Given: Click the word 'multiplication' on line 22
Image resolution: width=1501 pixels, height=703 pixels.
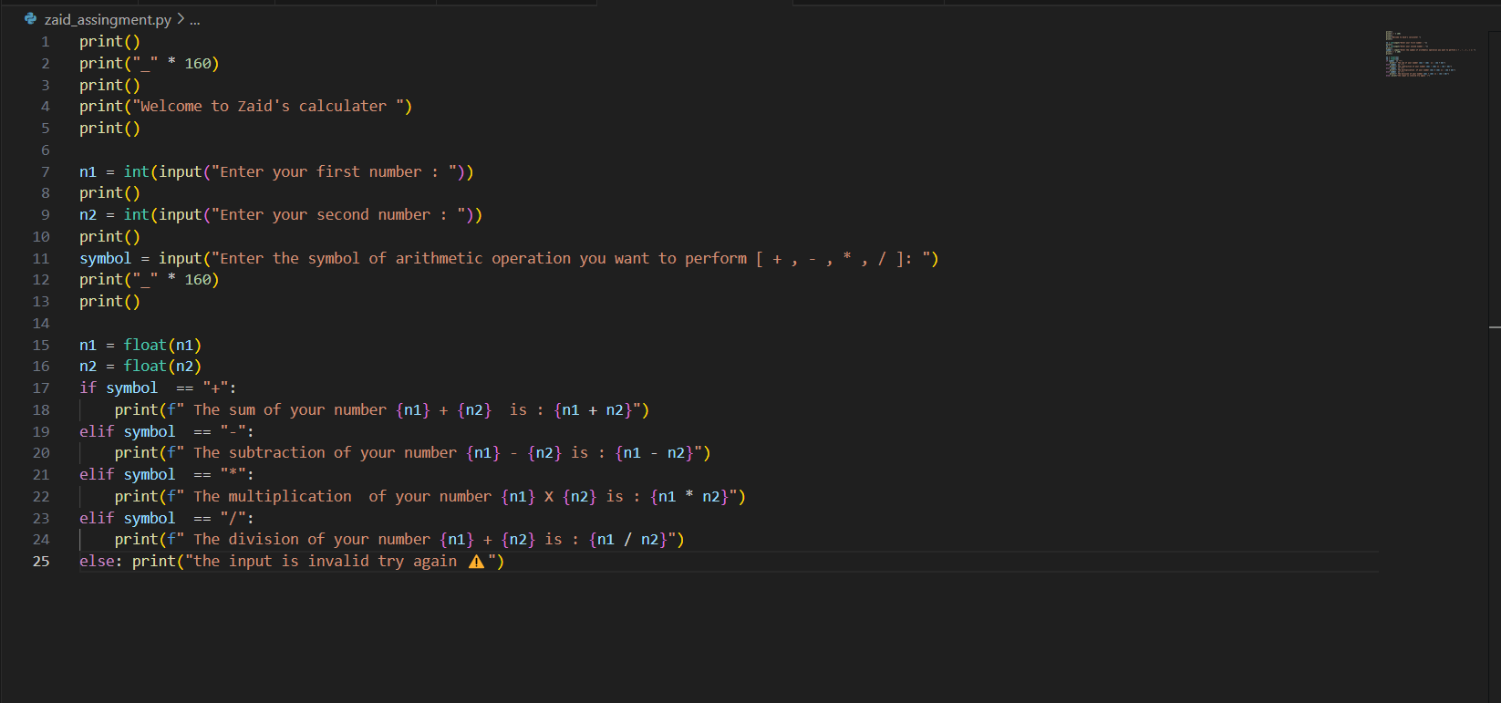Looking at the screenshot, I should pyautogui.click(x=289, y=497).
